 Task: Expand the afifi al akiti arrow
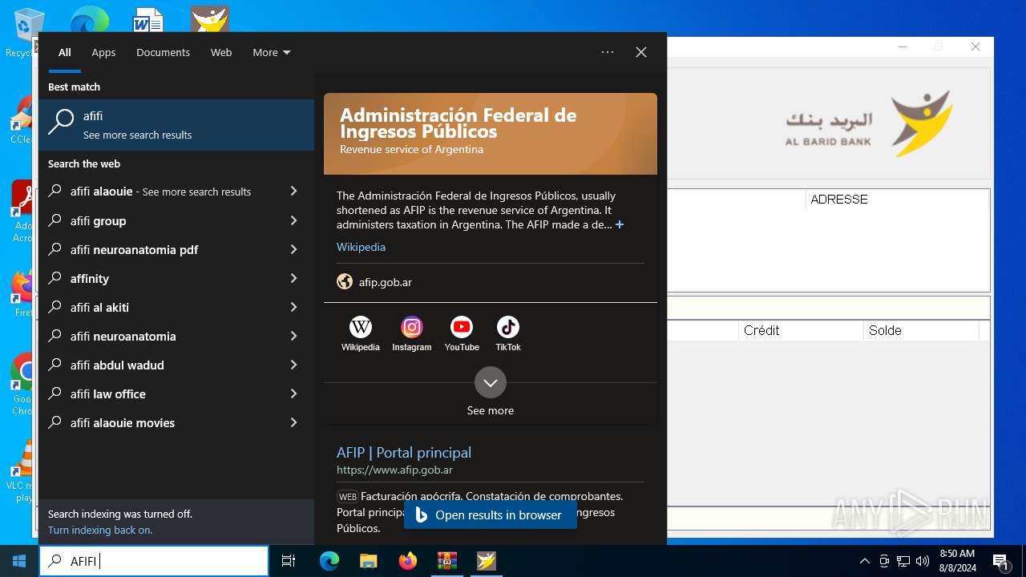point(293,307)
